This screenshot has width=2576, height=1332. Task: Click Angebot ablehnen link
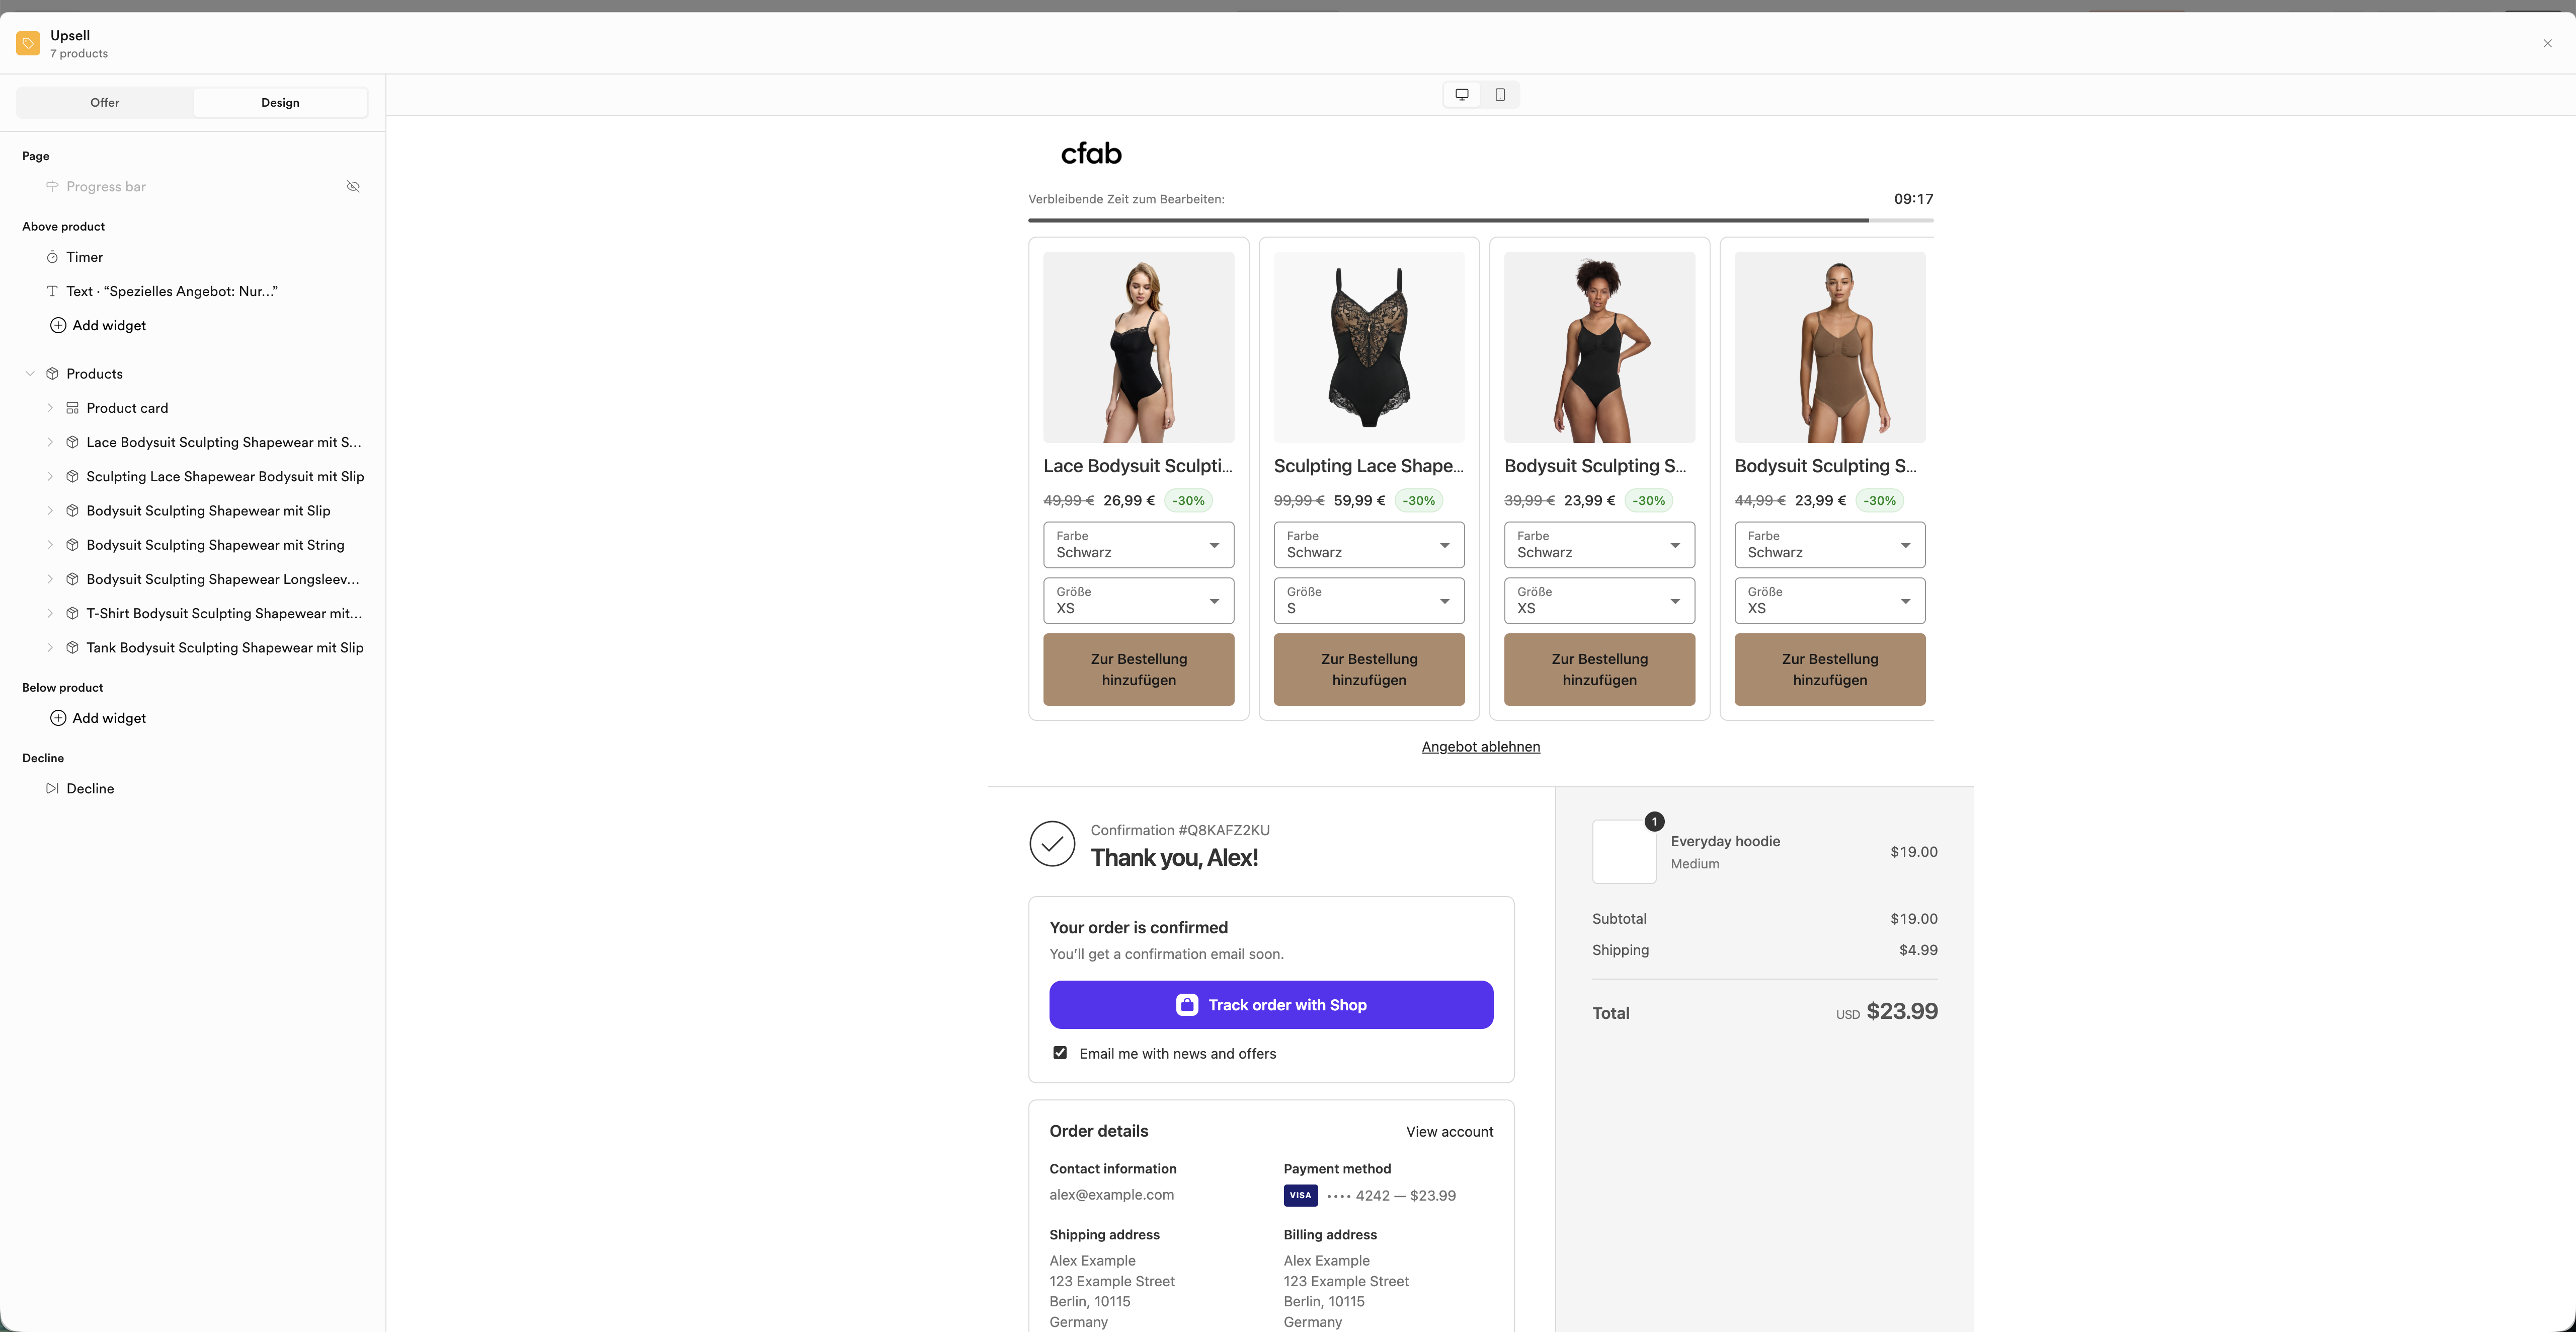[1480, 747]
